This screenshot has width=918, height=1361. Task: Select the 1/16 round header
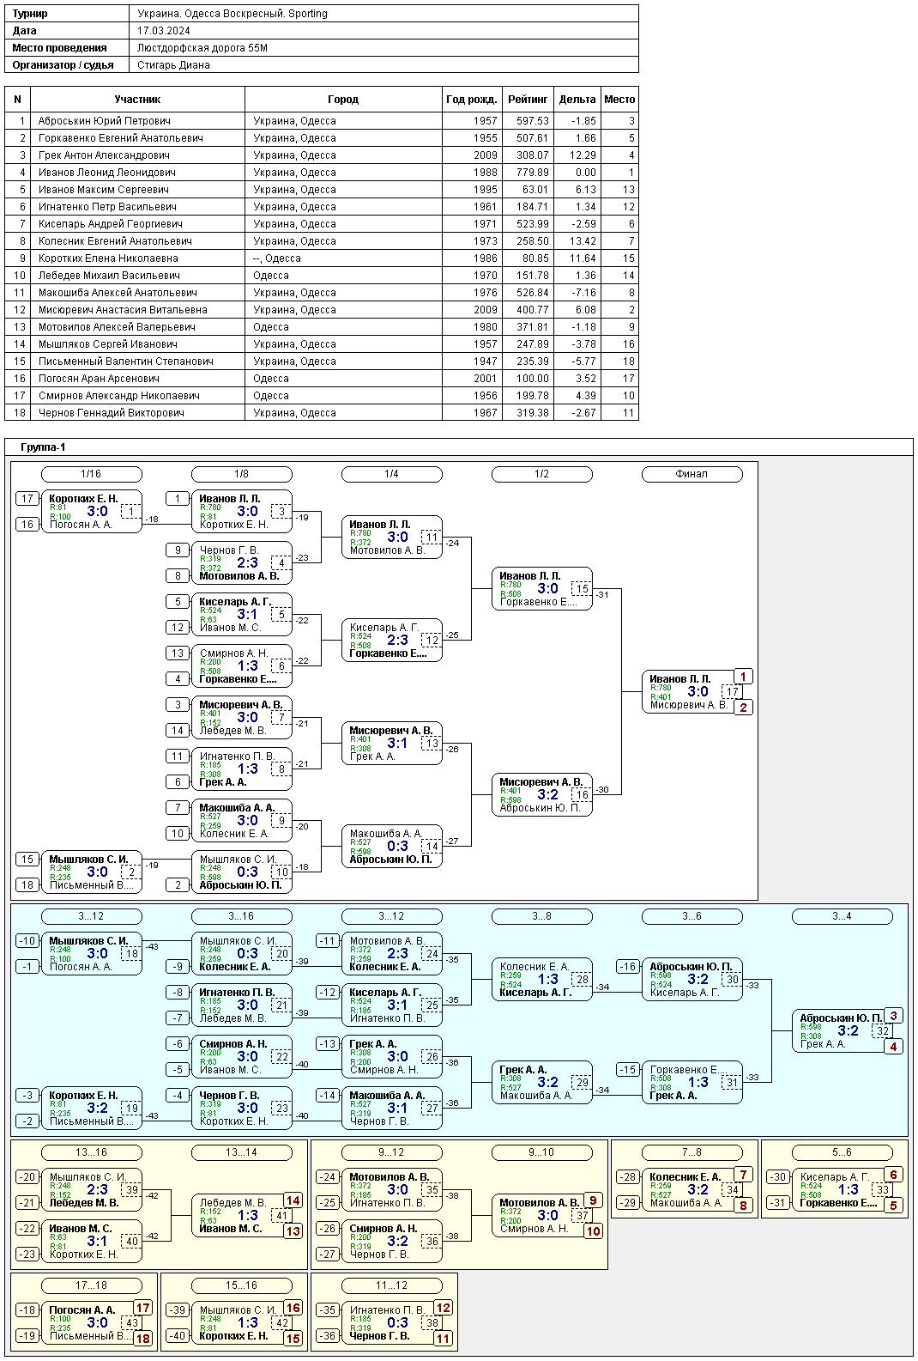[91, 474]
